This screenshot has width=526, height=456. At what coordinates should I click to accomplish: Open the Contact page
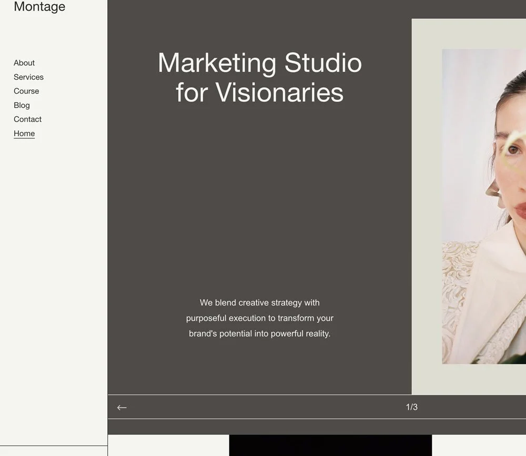click(27, 119)
